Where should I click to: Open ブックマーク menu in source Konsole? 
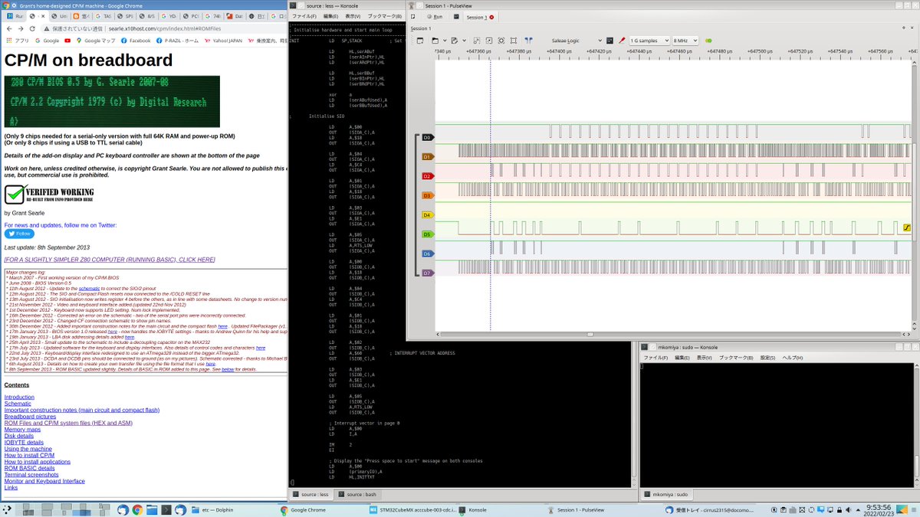click(x=384, y=16)
